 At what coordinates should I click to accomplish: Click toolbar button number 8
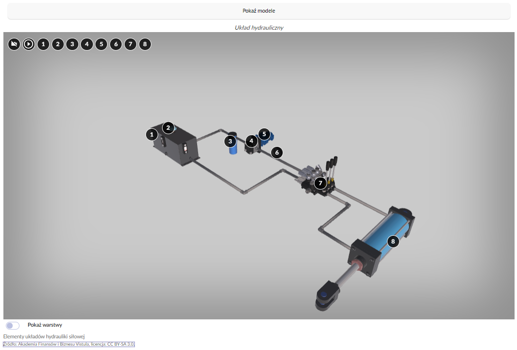pyautogui.click(x=145, y=44)
